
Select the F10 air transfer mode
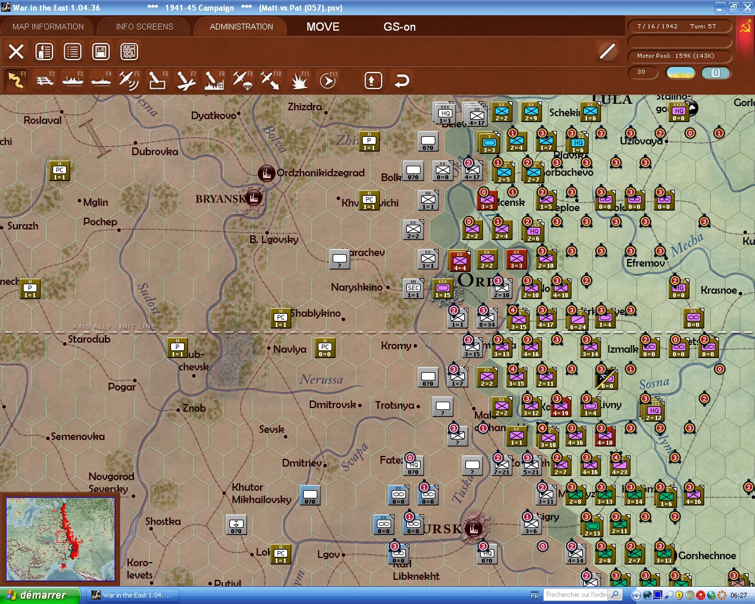271,80
